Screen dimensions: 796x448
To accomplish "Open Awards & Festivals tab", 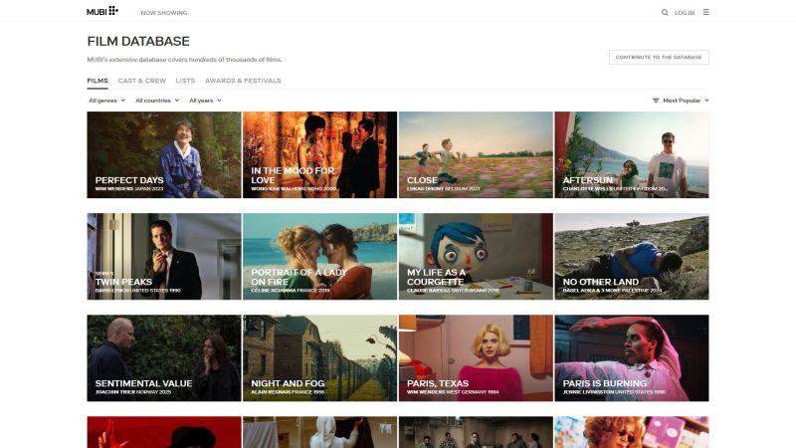I will (243, 81).
